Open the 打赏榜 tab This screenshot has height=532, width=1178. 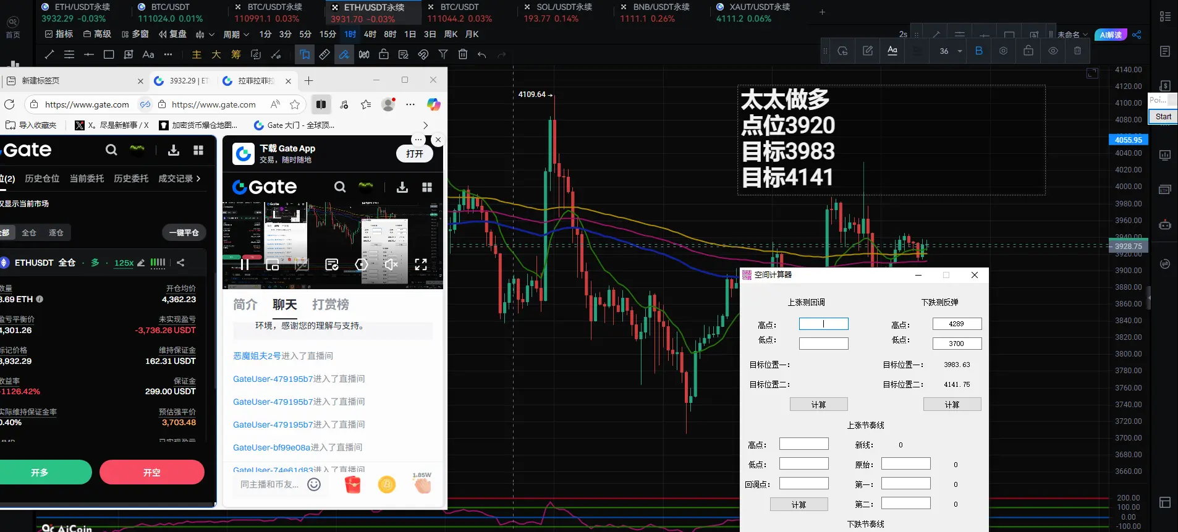tap(331, 305)
